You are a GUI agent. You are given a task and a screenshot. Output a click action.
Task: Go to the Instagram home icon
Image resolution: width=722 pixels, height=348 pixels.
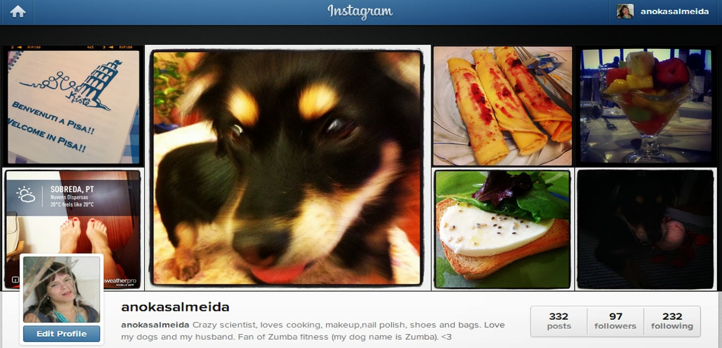point(18,11)
